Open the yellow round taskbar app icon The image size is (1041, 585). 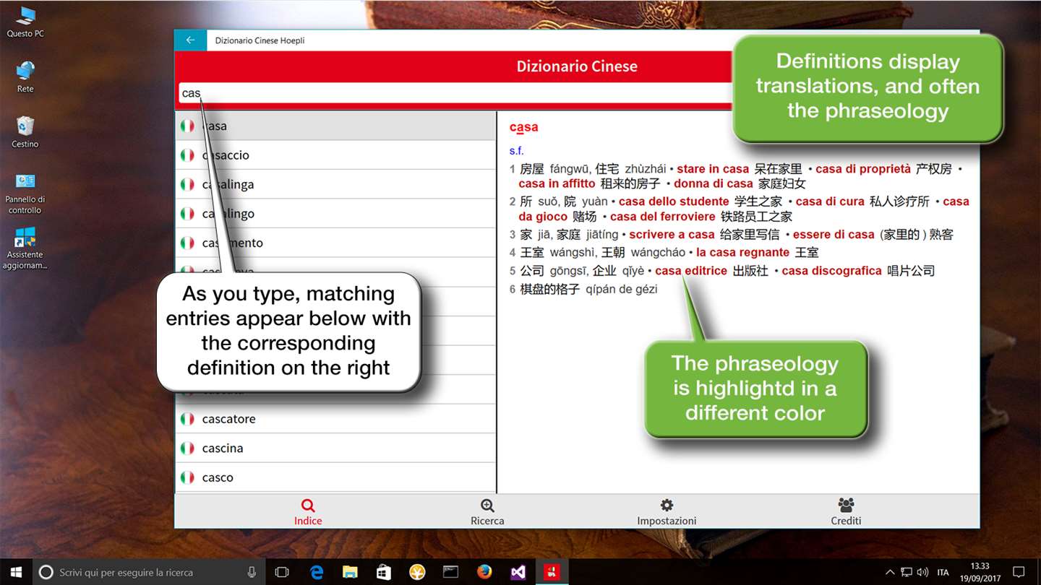point(417,572)
